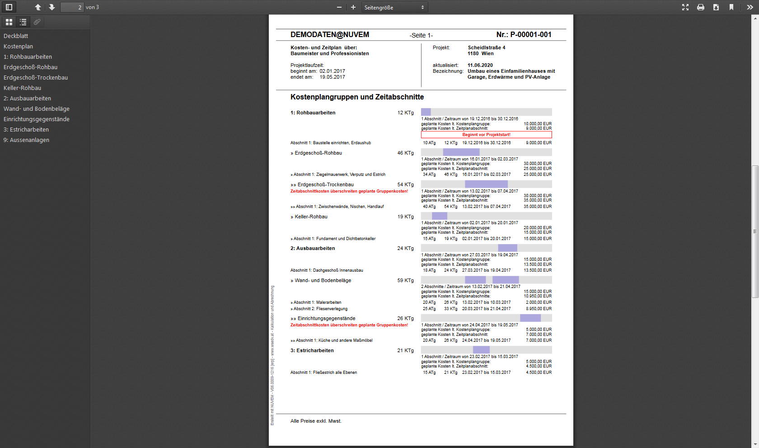Image resolution: width=759 pixels, height=448 pixels.
Task: Navigate to Keller-Rohbau outline item
Action: point(22,88)
